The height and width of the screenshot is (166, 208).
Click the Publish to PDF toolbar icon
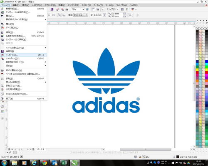click(67, 9)
